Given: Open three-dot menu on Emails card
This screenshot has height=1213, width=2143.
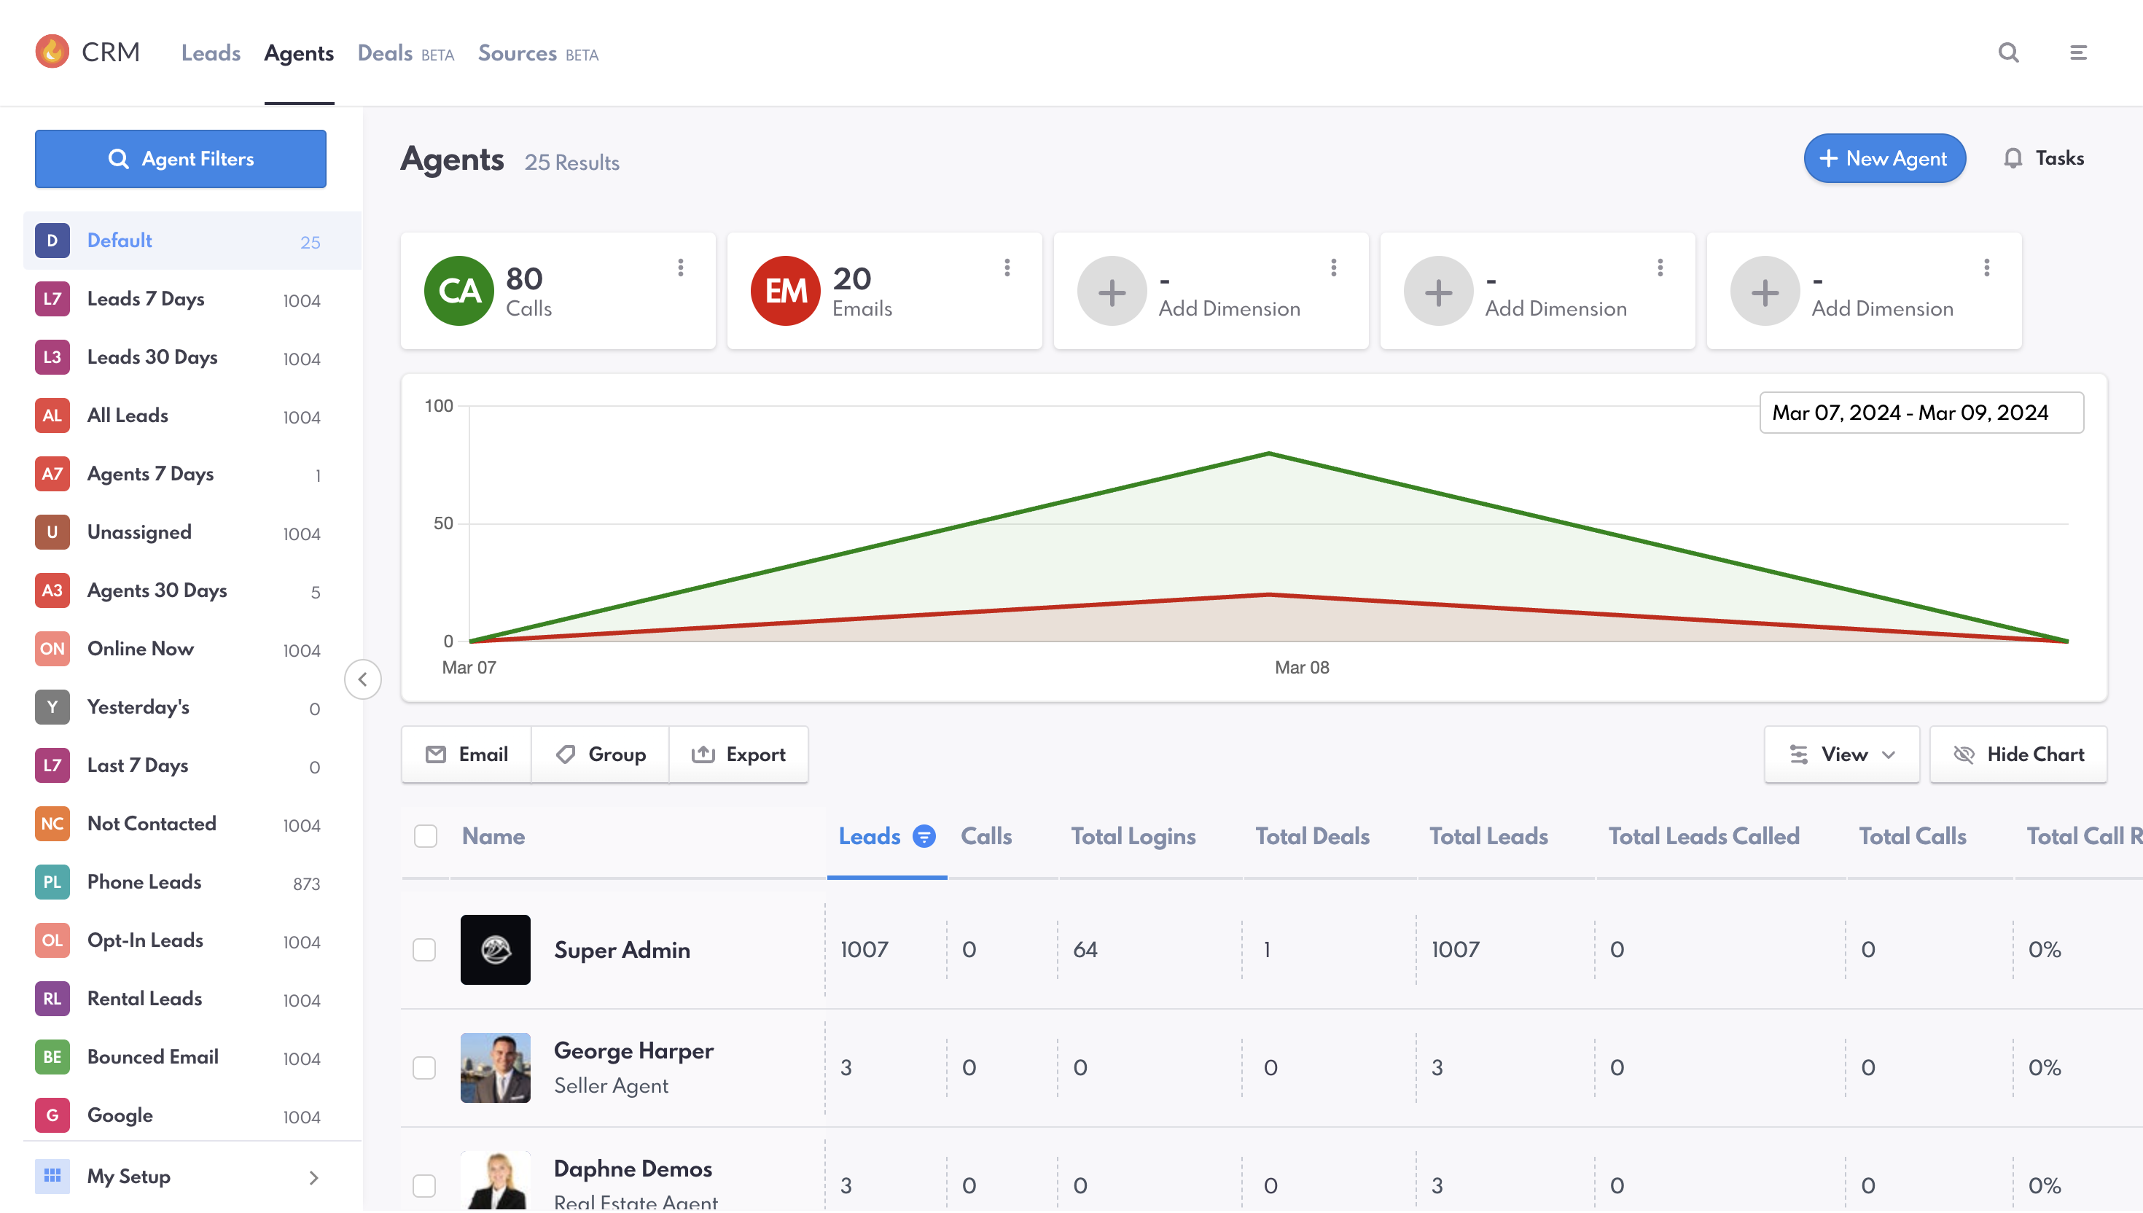Looking at the screenshot, I should (x=1007, y=268).
